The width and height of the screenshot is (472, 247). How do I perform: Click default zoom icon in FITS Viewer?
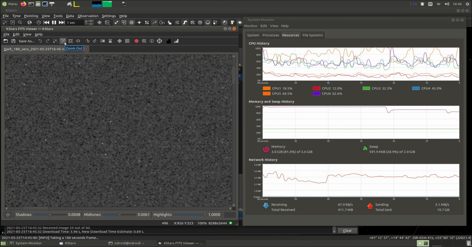tap(78, 41)
